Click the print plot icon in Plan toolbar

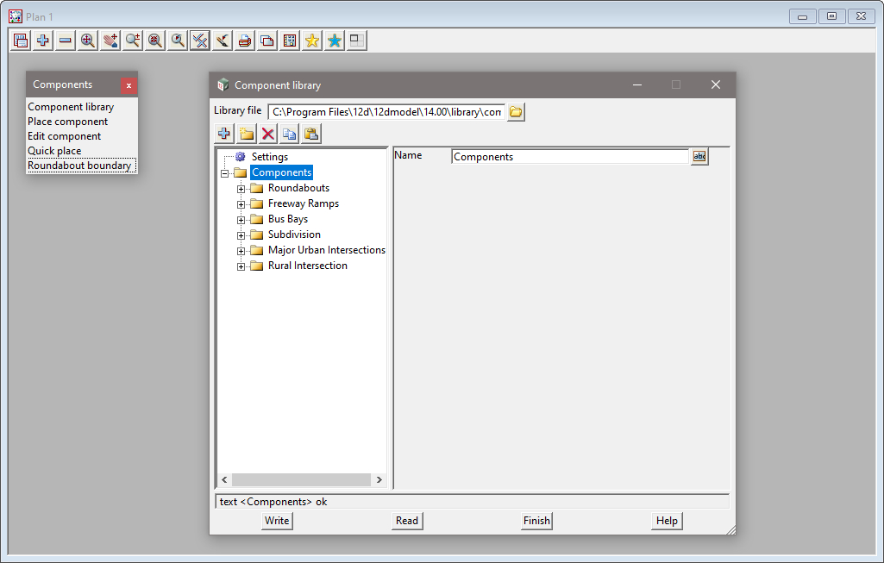pyautogui.click(x=245, y=41)
